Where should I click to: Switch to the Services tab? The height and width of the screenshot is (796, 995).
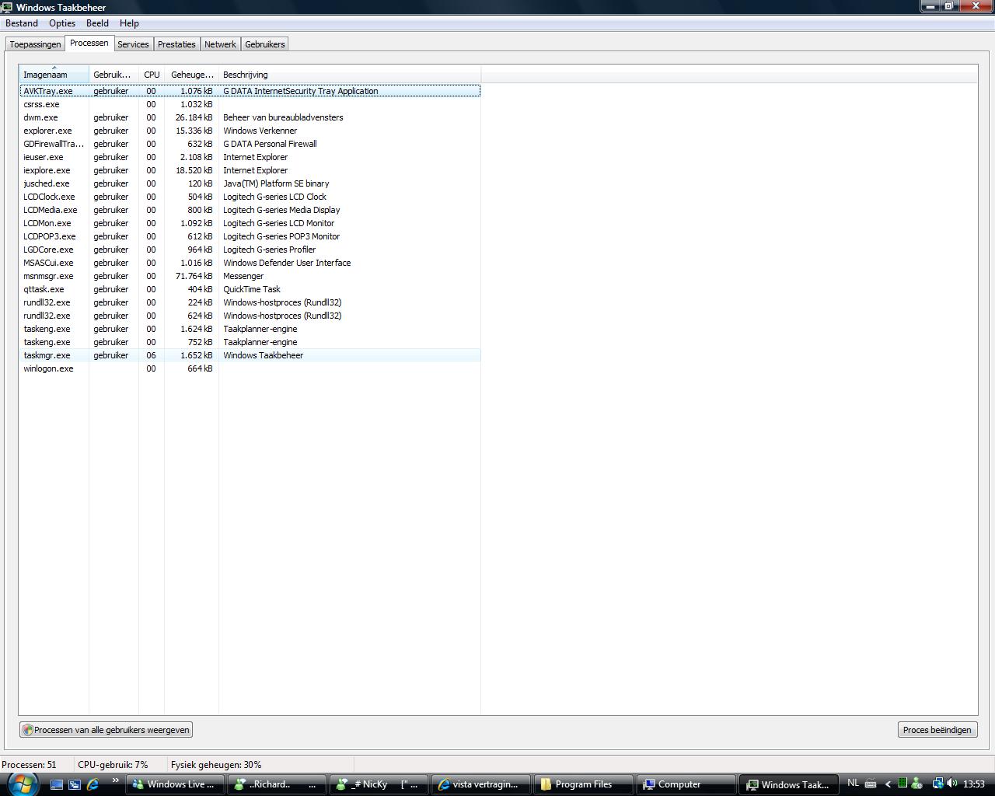133,44
